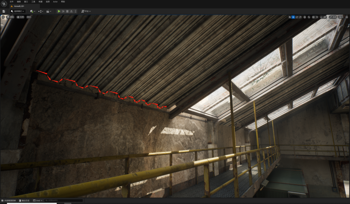Image resolution: width=350 pixels, height=204 pixels.
Task: Toggle world/local coordinate space globe icon
Action: coord(305,17)
